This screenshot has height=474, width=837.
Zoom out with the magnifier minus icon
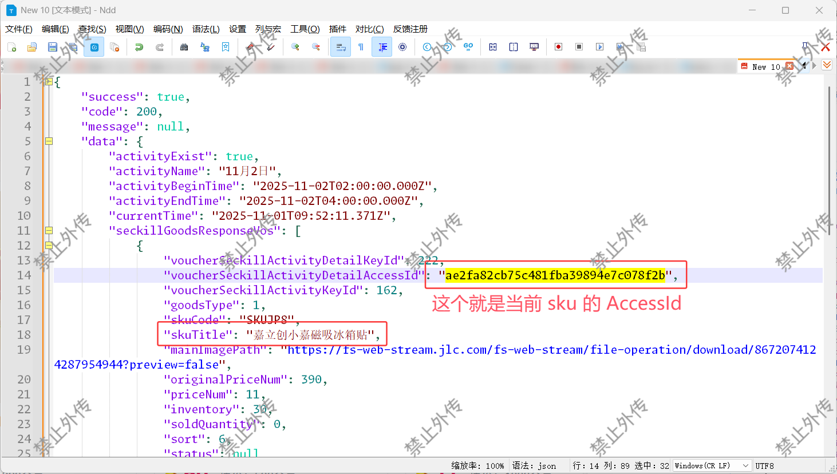coord(316,47)
